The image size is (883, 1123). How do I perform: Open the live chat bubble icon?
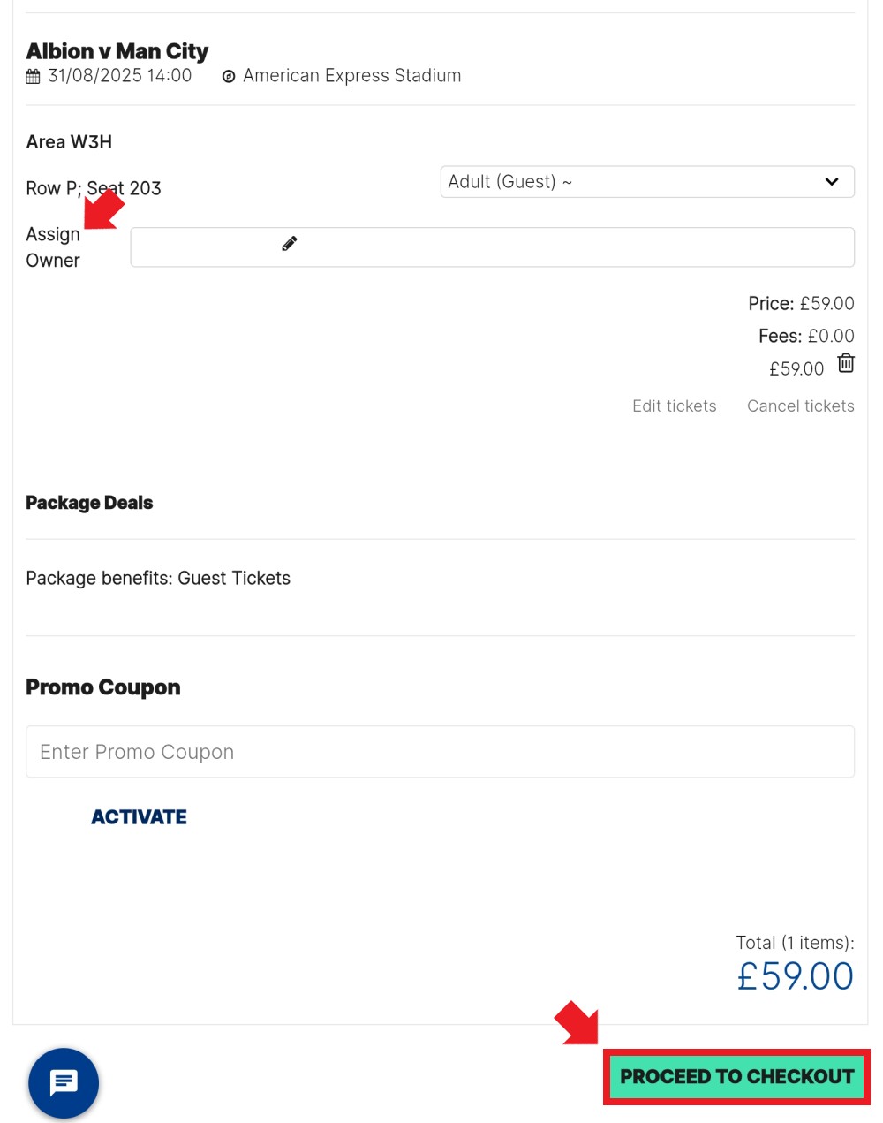tap(64, 1083)
